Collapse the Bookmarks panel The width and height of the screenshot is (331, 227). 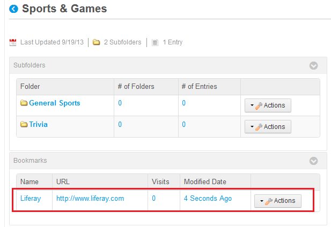[313, 161]
